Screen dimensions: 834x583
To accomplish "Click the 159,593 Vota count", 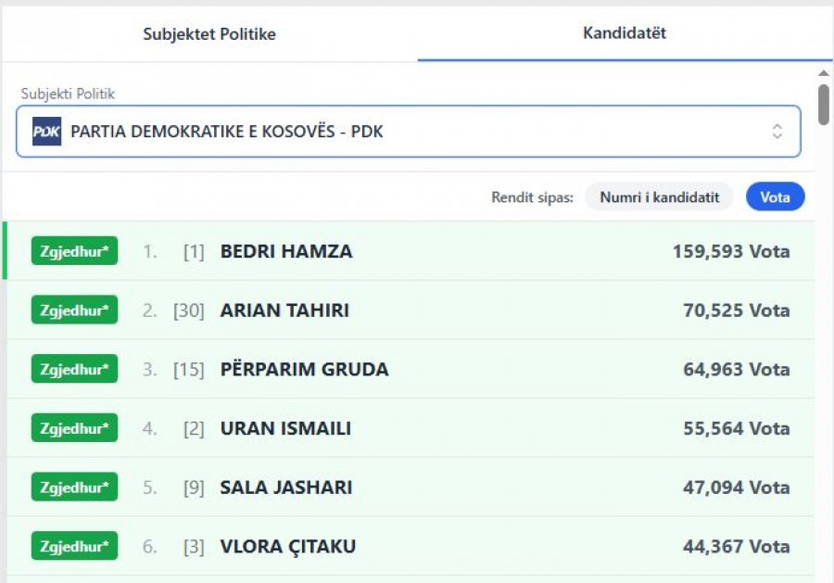I will pyautogui.click(x=731, y=251).
